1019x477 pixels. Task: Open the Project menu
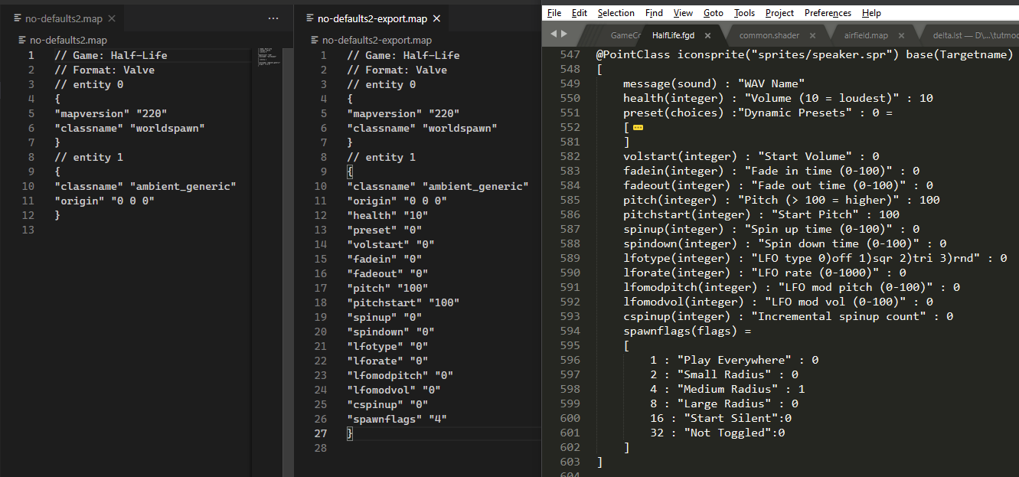779,13
